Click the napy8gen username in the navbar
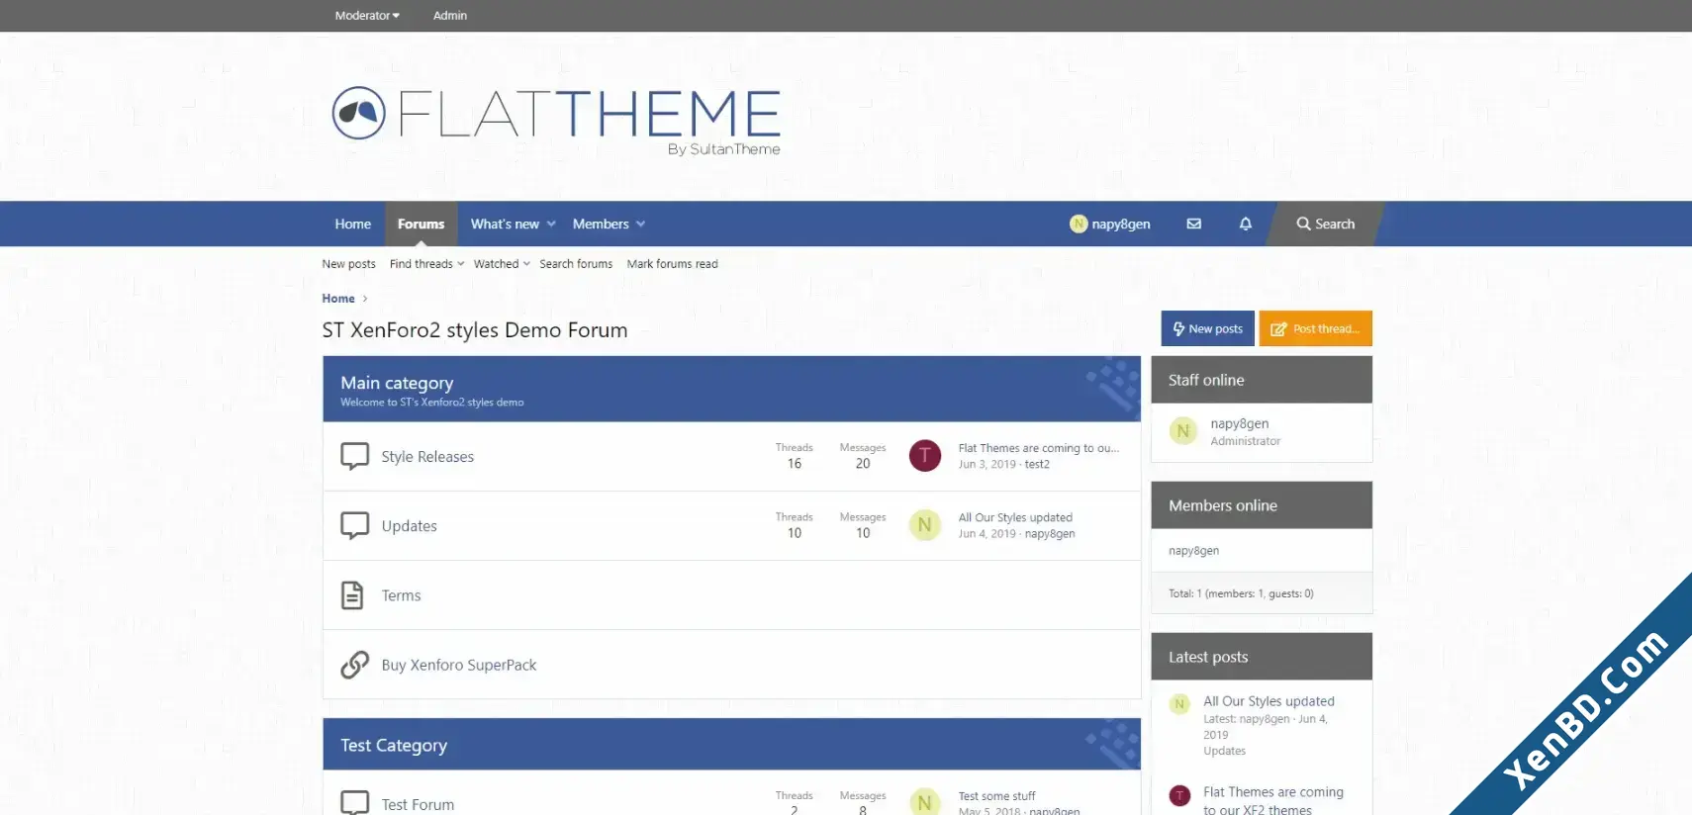The width and height of the screenshot is (1692, 815). point(1120,224)
